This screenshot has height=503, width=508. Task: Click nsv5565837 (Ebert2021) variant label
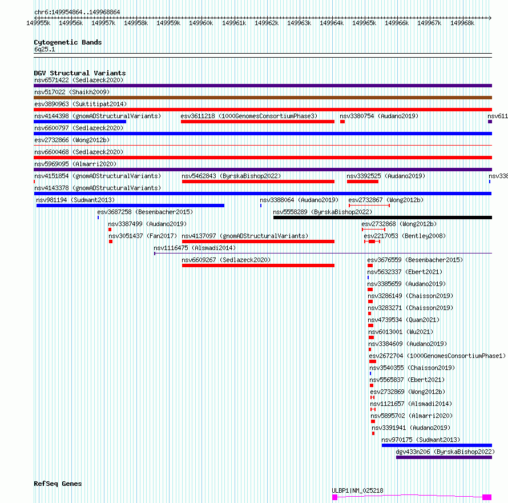pos(407,380)
